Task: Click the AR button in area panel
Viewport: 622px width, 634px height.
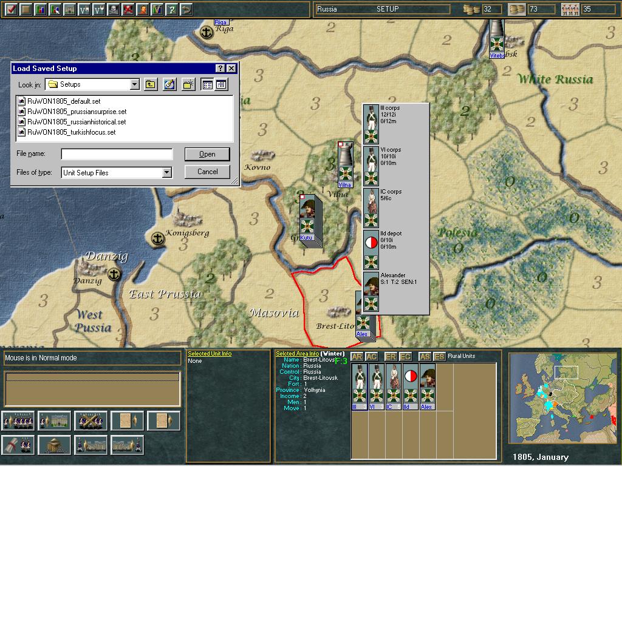Action: (357, 357)
